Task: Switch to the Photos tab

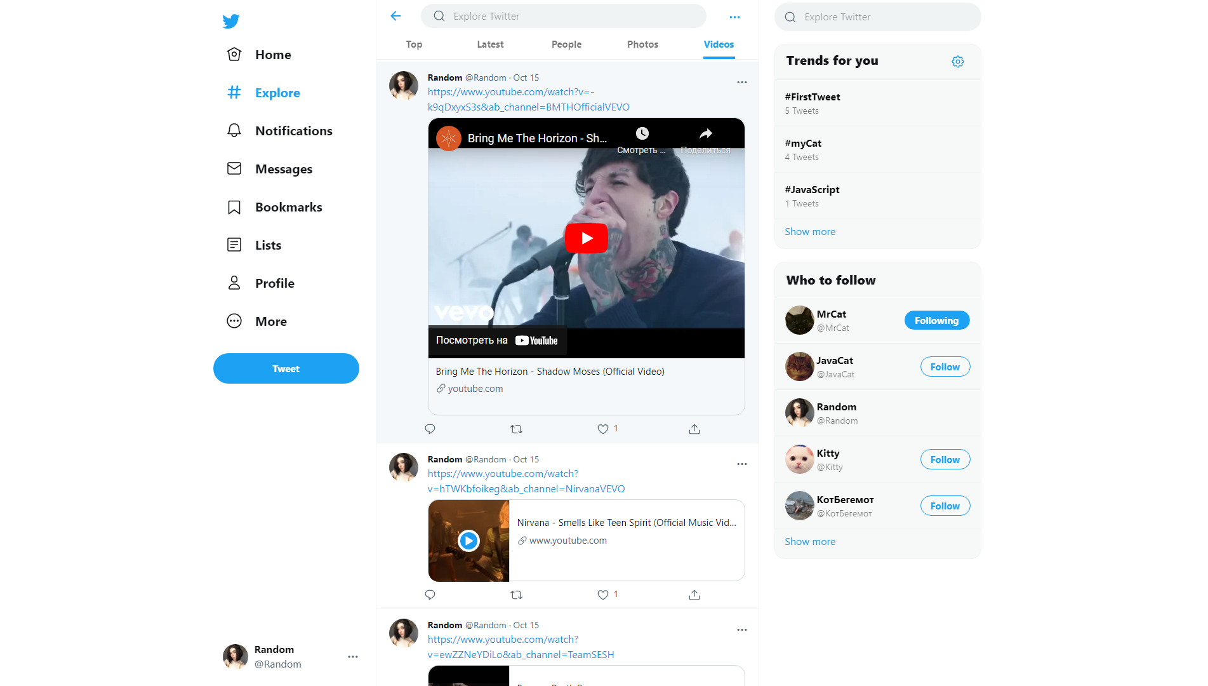Action: pyautogui.click(x=642, y=44)
